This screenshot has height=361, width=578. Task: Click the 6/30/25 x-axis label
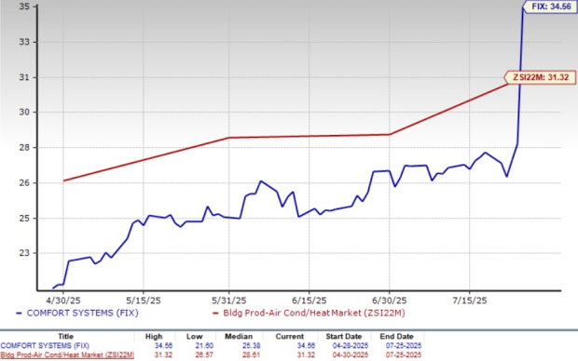point(390,301)
